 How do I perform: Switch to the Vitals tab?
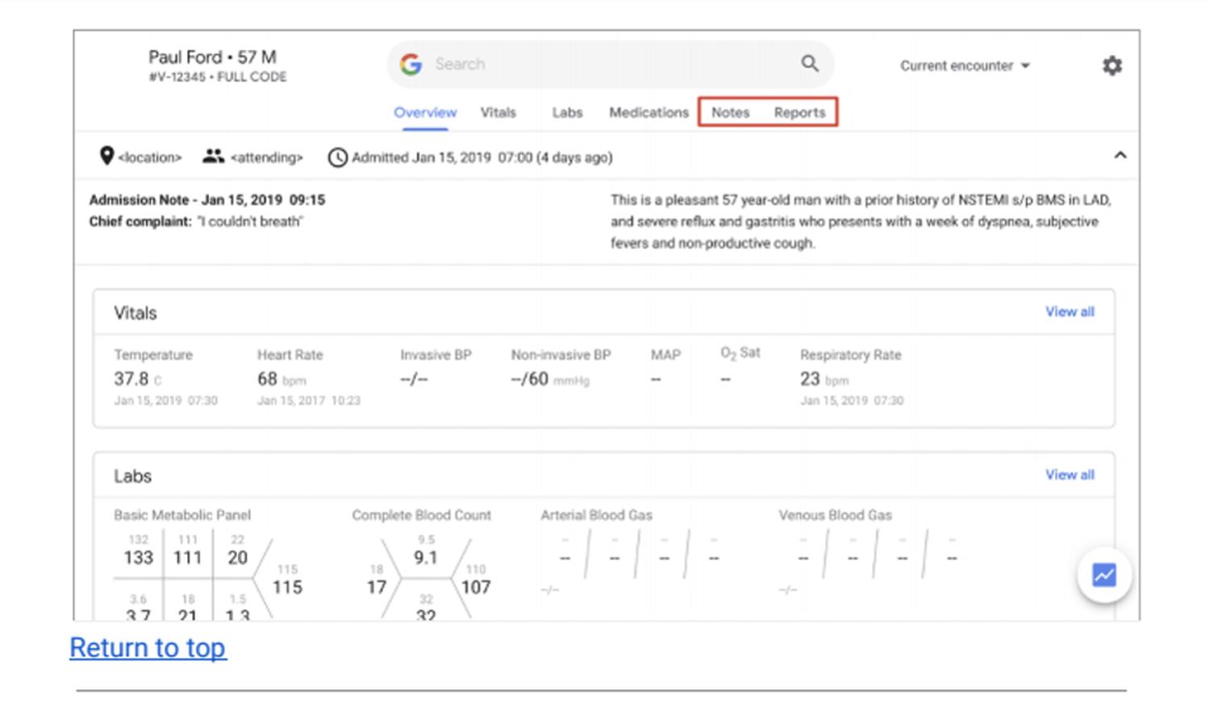498,113
